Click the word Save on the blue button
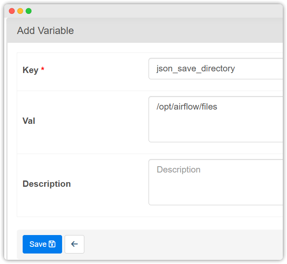The height and width of the screenshot is (264, 287). point(38,244)
